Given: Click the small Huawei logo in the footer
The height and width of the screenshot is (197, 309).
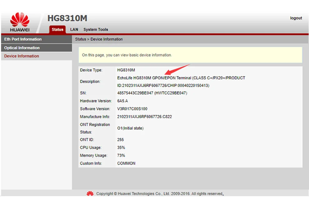Looking at the screenshot, I should pos(90,194).
